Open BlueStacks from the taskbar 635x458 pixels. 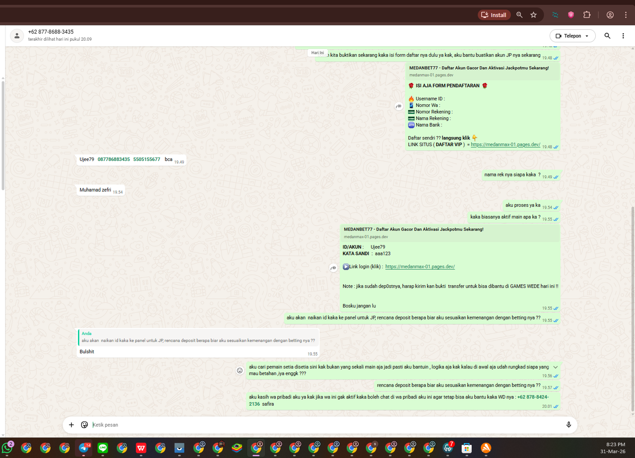(x=237, y=448)
